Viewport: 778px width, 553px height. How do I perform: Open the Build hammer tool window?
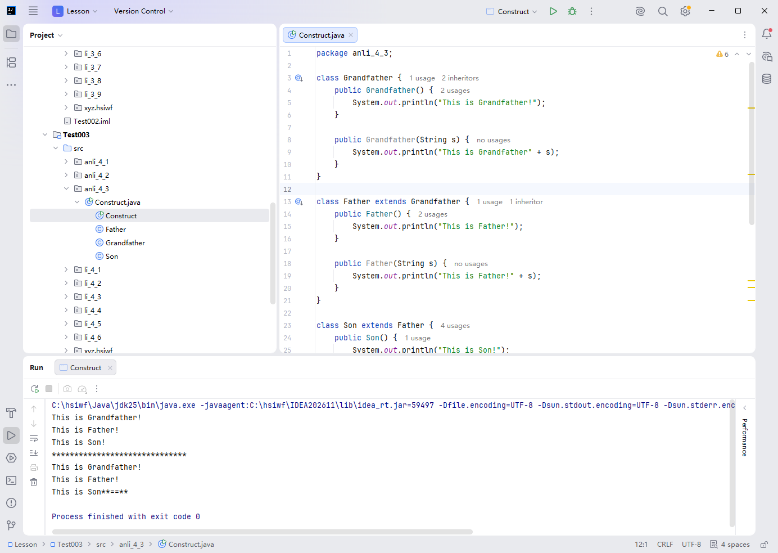pos(11,413)
